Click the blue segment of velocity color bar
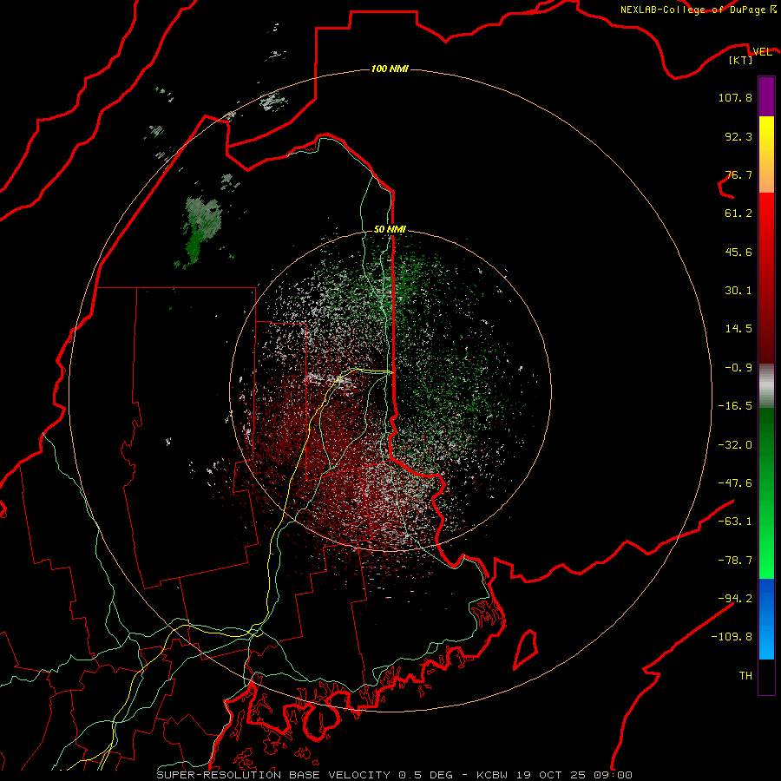781x781 pixels. [766, 619]
